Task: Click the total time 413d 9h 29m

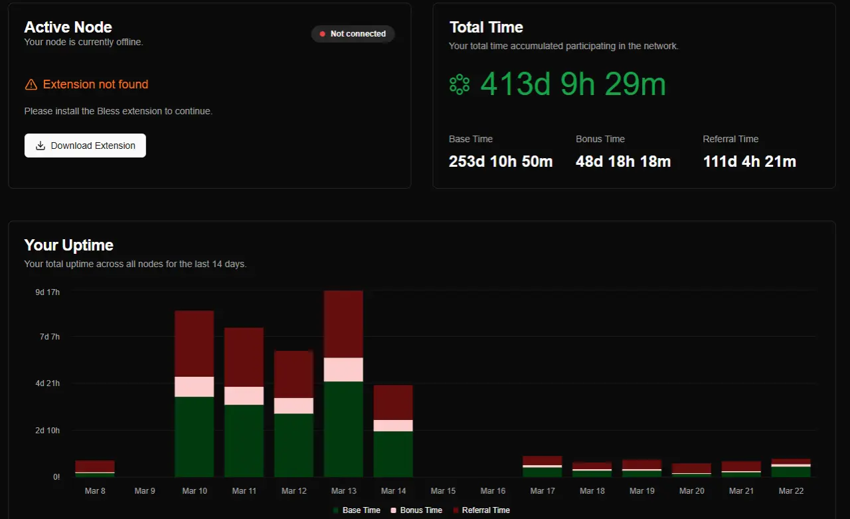Action: pos(573,84)
